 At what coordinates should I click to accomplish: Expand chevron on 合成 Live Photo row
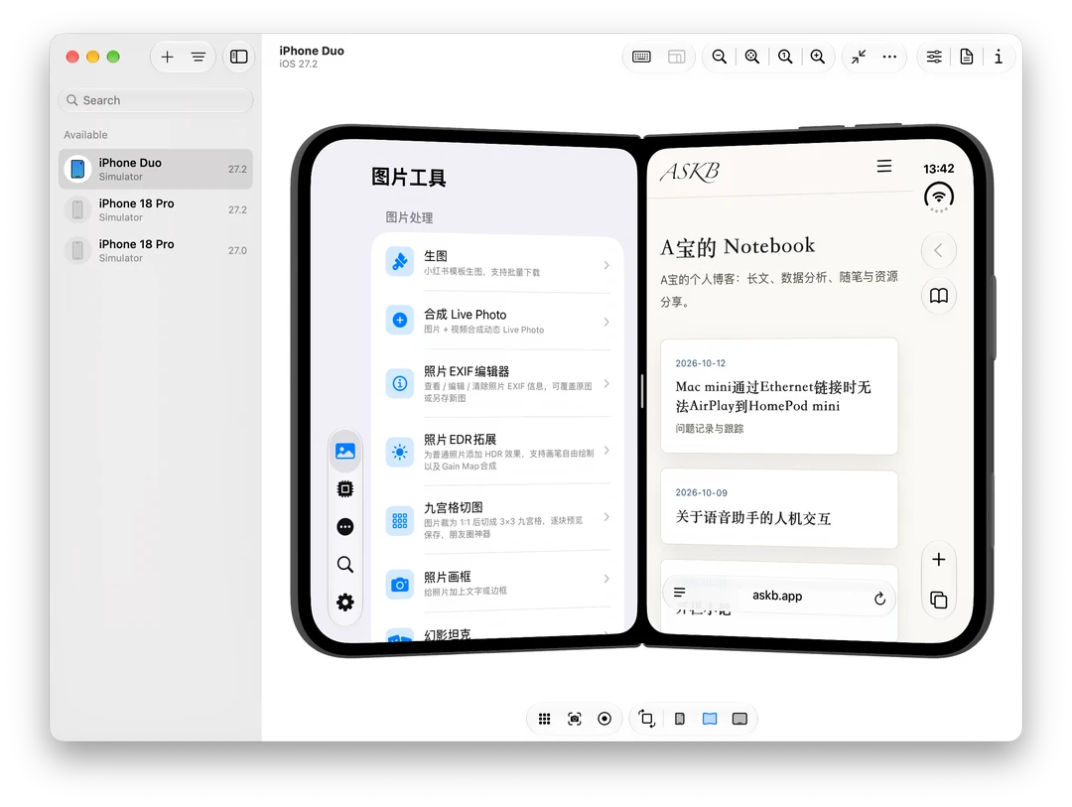click(x=606, y=322)
